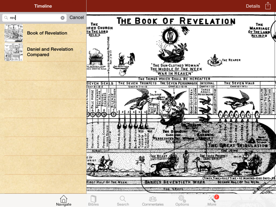Select Daniel and Revelation Compared result

50,52
